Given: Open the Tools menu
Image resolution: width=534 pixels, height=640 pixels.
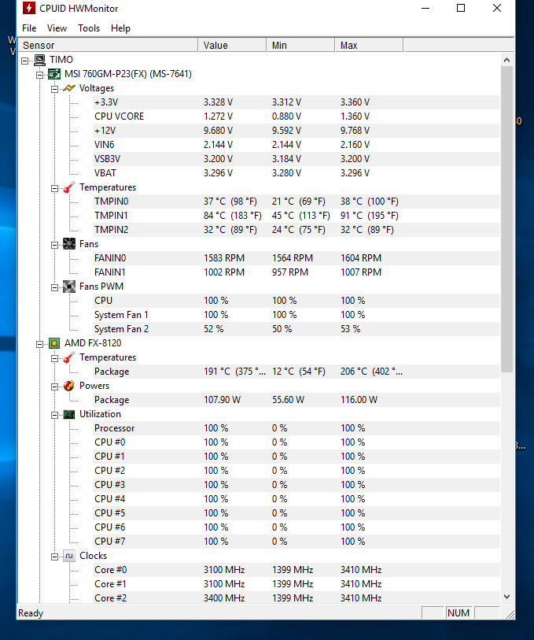Looking at the screenshot, I should click(89, 28).
